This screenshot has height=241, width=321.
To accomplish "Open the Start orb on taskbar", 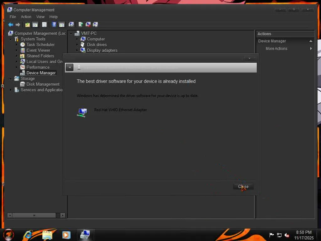I will pyautogui.click(x=8, y=235).
